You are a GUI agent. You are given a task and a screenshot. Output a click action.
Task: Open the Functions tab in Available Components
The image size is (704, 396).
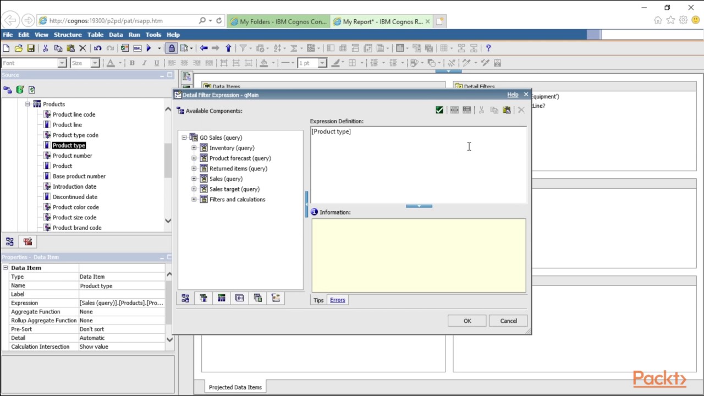(x=240, y=298)
